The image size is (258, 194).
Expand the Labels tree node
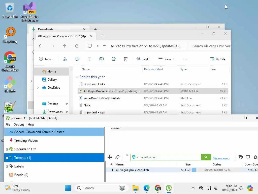click(7, 166)
